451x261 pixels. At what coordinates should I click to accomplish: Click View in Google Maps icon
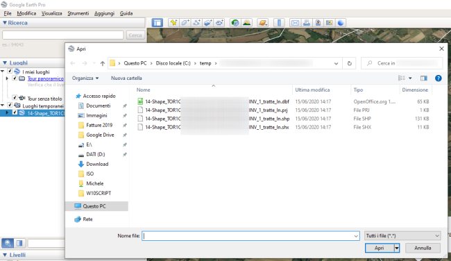pos(330,23)
